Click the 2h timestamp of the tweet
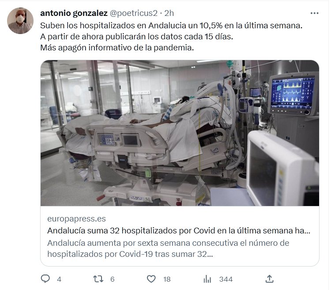The image size is (331, 290). (169, 13)
